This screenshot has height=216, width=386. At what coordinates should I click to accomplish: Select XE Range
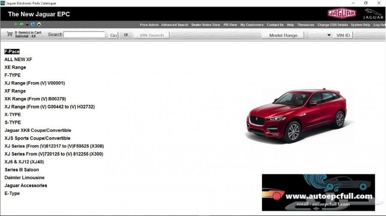click(15, 67)
